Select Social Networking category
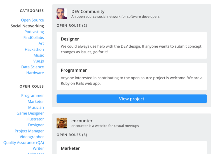This screenshot has height=154, width=215. coord(27,26)
